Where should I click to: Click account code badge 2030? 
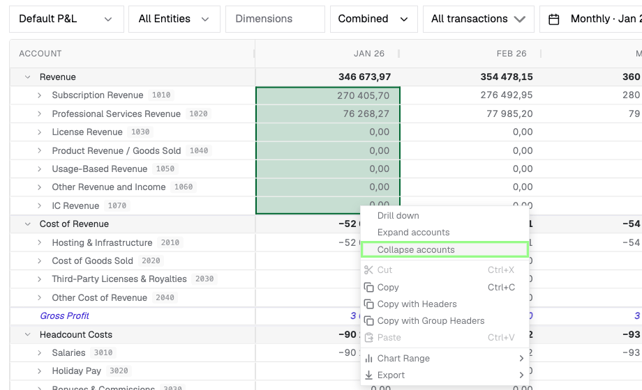click(x=204, y=279)
